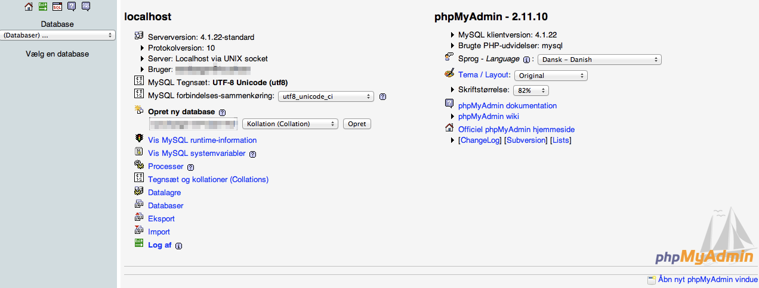The image size is (759, 288).
Task: Open the utf8_unicode_ci connection collation dropdown
Action: [x=326, y=96]
